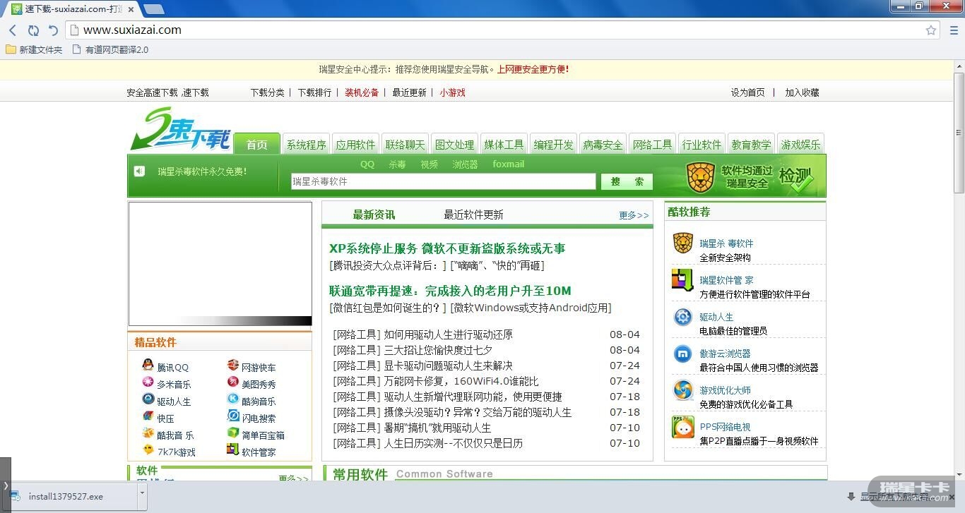The width and height of the screenshot is (965, 513).
Task: Click the search input field
Action: [x=443, y=181]
